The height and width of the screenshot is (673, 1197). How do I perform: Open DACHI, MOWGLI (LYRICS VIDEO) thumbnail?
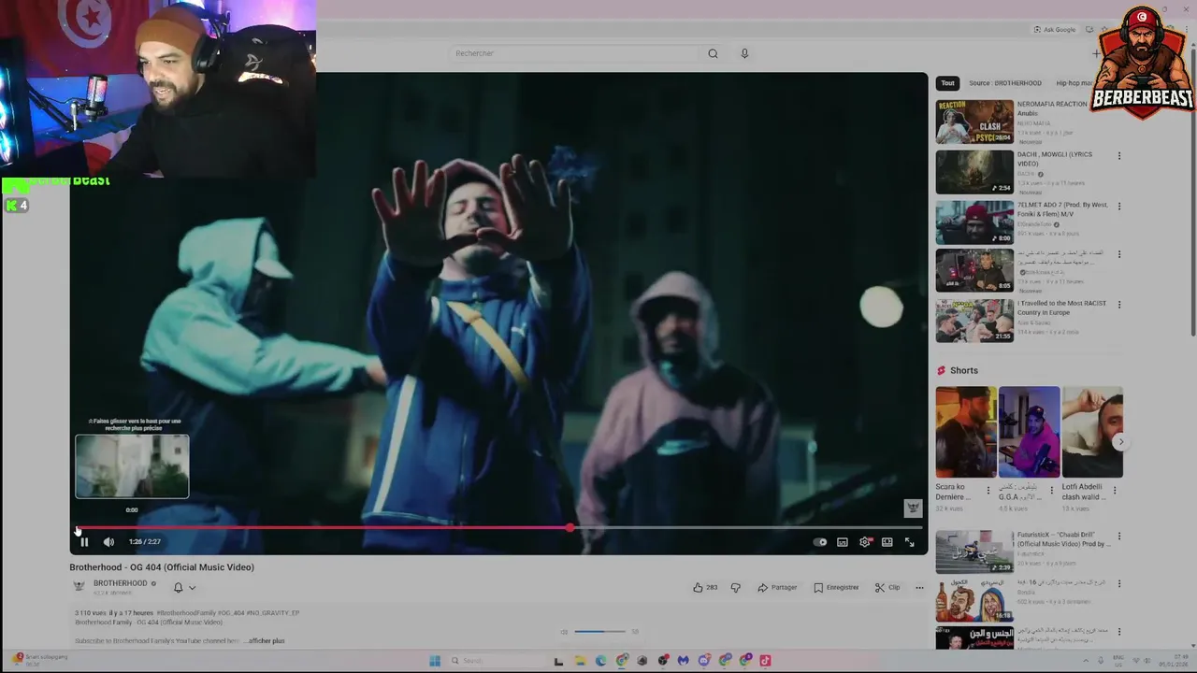point(974,172)
